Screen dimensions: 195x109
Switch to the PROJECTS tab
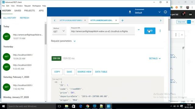pos(30,11)
